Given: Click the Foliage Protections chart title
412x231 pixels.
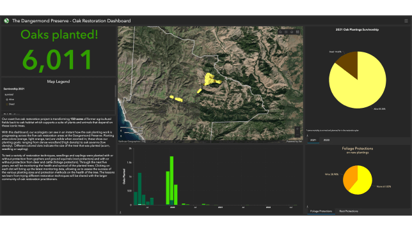Looking at the screenshot, I should point(358,149).
